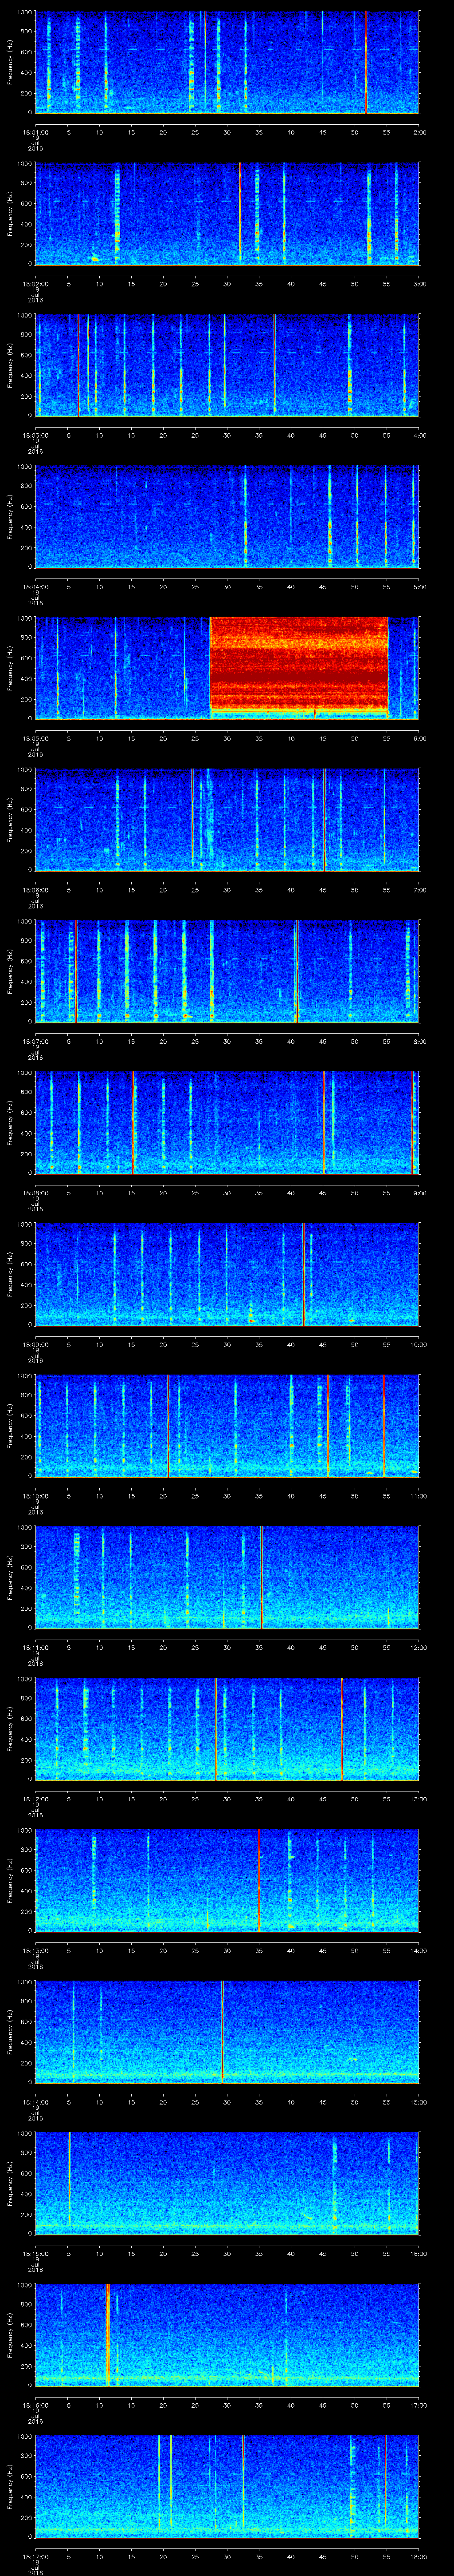Click the wide red-orange streak in the 18:16:00 spectrogram
Image resolution: width=454 pixels, height=2576 pixels.
point(107,2335)
